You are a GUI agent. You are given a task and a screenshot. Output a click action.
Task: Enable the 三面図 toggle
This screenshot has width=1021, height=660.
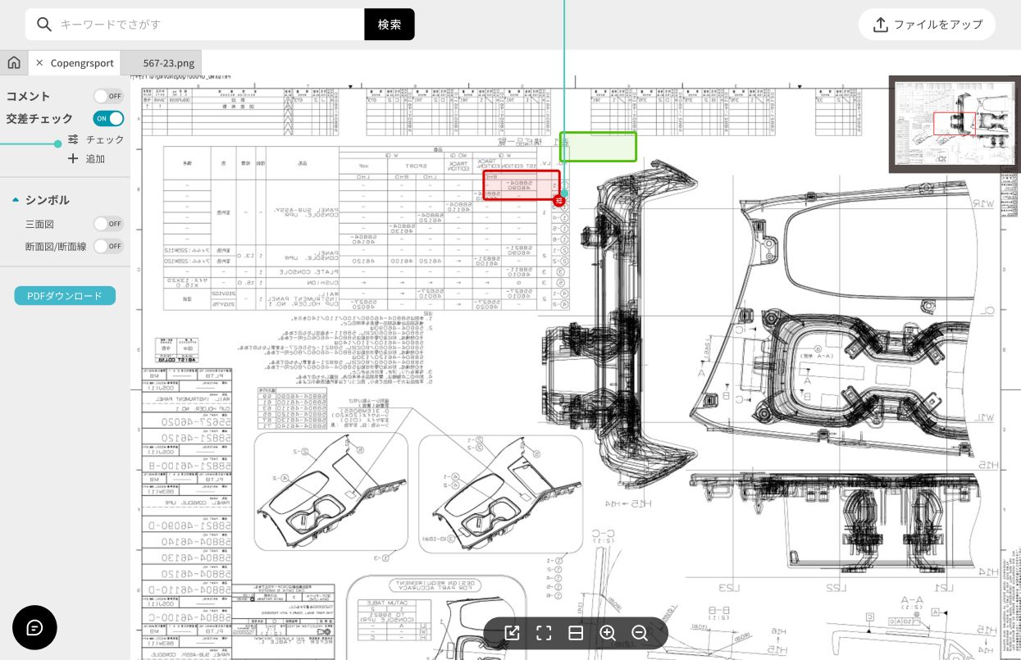(108, 223)
